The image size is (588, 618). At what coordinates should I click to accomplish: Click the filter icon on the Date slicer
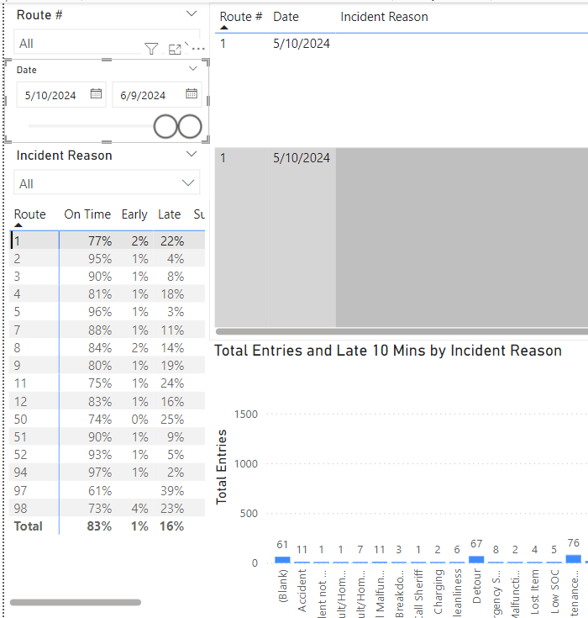point(151,49)
